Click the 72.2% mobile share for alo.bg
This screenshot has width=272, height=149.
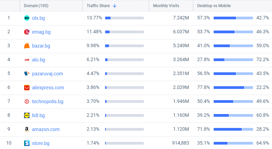(263, 59)
